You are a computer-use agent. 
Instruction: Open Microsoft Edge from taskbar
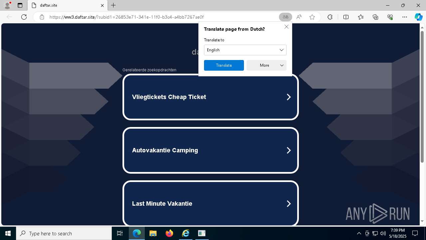coord(137,233)
